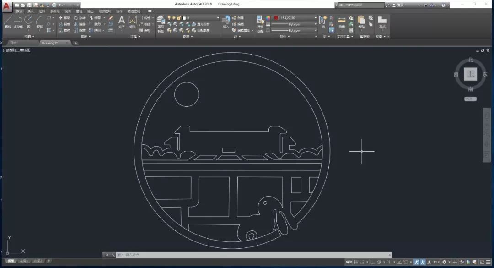Click the 登录 sign-in button
494x268 pixels.
point(400,5)
